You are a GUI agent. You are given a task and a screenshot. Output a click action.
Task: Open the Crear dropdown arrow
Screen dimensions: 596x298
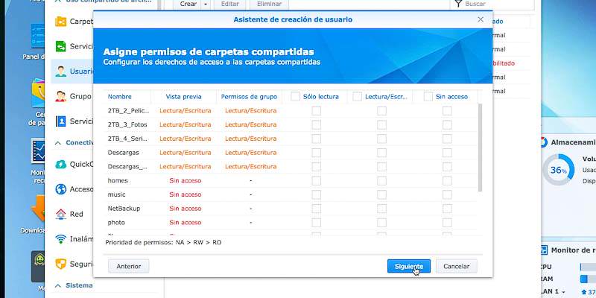coord(206,4)
